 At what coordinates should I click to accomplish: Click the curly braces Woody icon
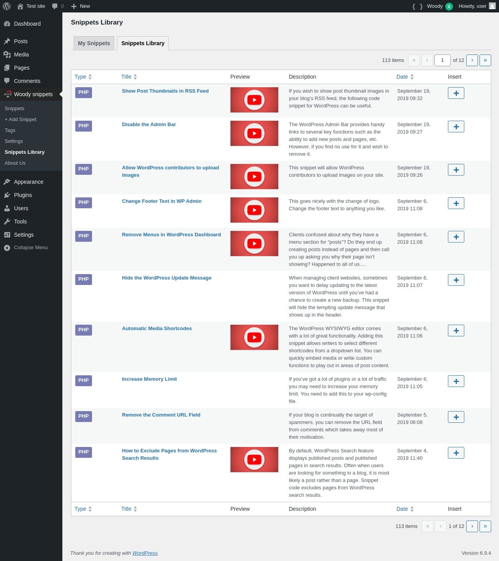tap(418, 6)
